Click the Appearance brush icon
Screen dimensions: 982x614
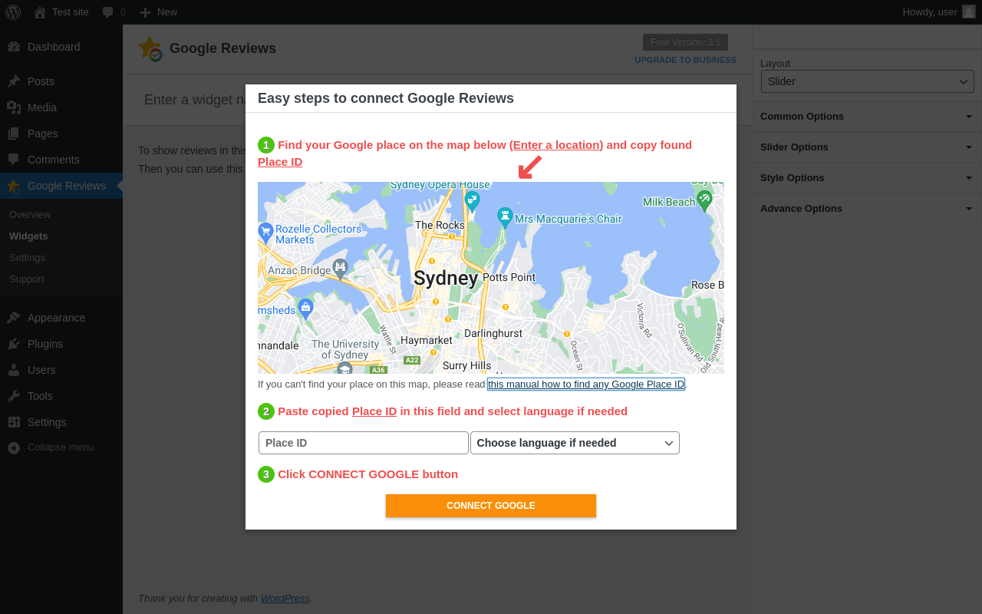pyautogui.click(x=14, y=318)
